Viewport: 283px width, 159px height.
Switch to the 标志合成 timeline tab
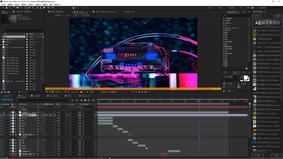pyautogui.click(x=86, y=96)
